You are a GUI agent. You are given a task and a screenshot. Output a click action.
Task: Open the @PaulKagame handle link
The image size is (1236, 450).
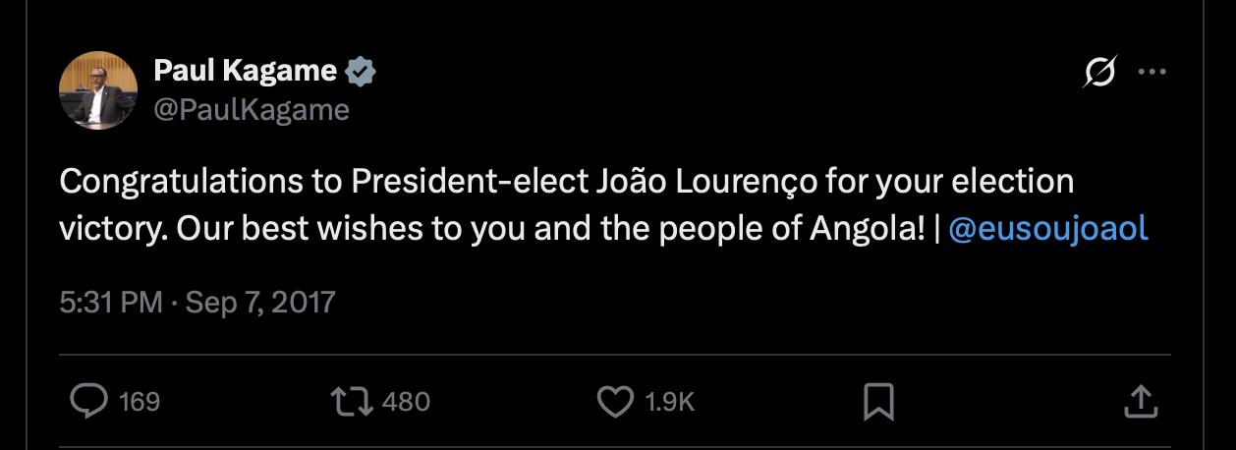click(252, 110)
